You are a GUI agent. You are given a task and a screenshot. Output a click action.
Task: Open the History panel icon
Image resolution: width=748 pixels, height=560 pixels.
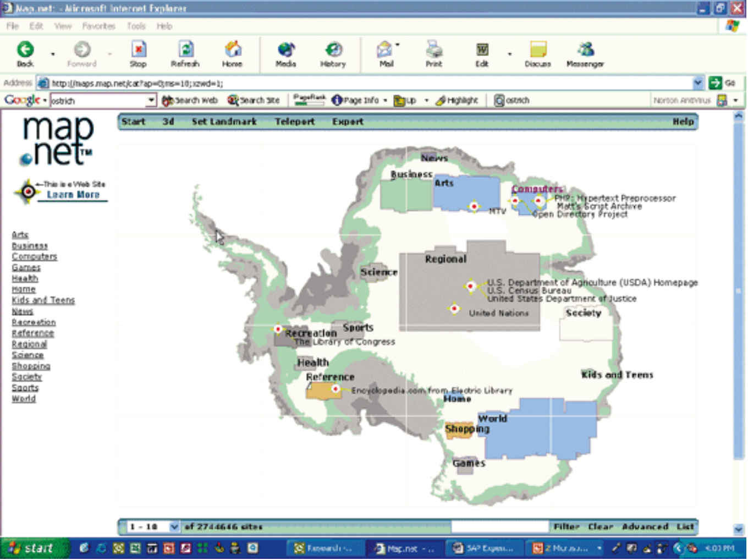pyautogui.click(x=333, y=50)
